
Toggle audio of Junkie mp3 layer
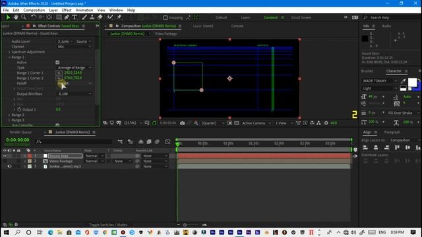pyautogui.click(x=9, y=167)
